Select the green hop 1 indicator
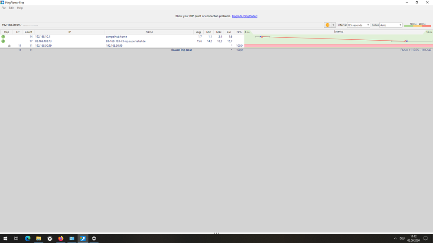Viewport: 433px width, 243px height. click(3, 37)
